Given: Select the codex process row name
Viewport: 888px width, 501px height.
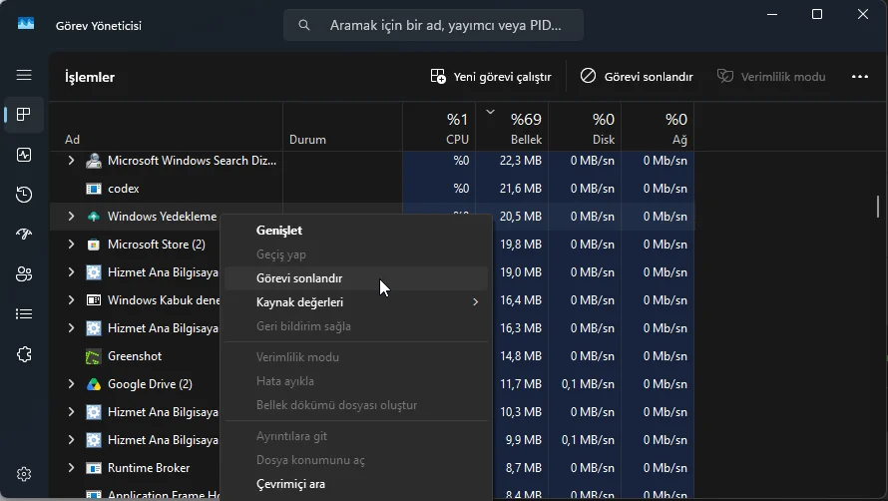Looking at the screenshot, I should tap(124, 189).
